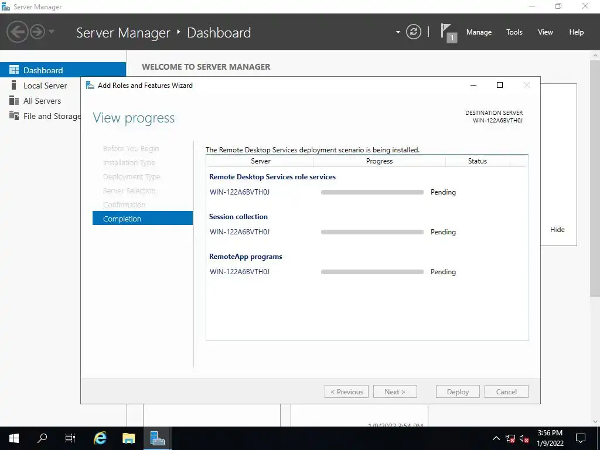
Task: Launch Internet Explorer from the taskbar
Action: pyautogui.click(x=100, y=438)
